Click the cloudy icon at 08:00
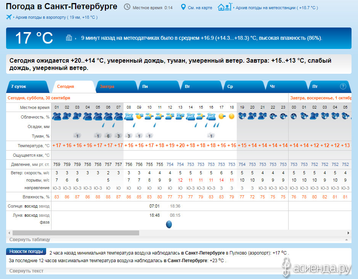 click(x=129, y=116)
